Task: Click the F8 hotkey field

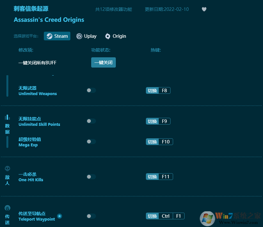Action: (x=164, y=91)
